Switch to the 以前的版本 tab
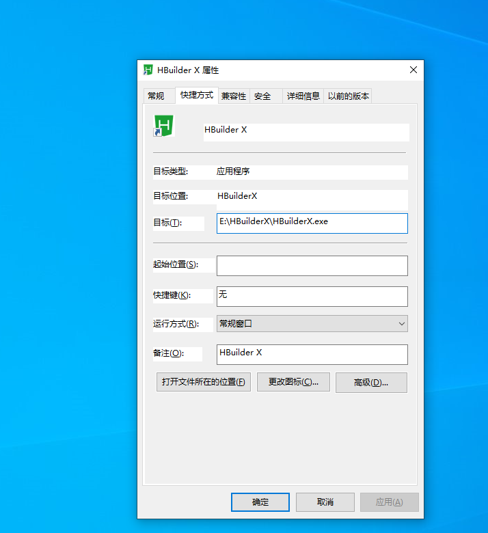 [348, 96]
